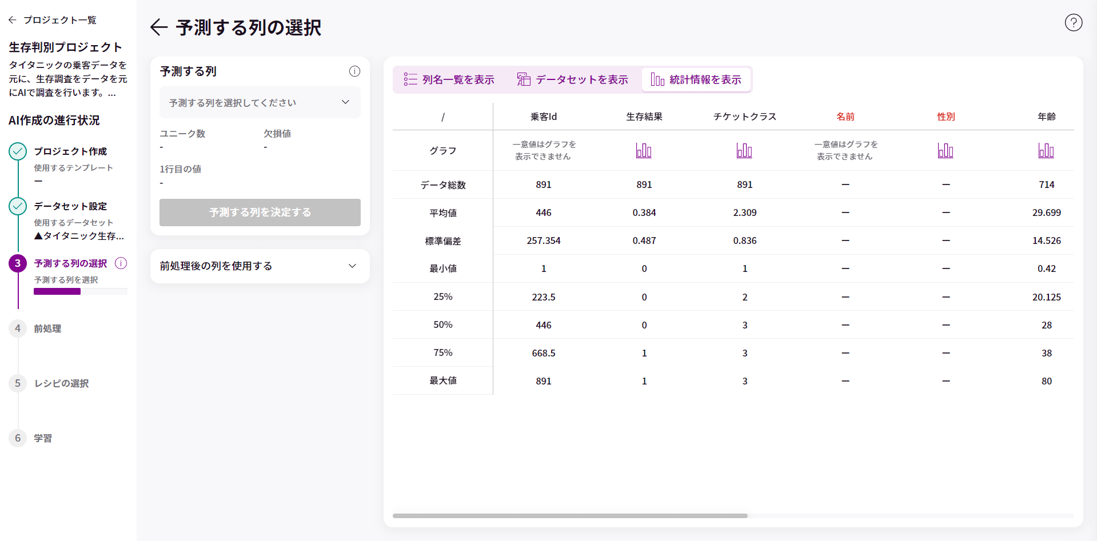The width and height of the screenshot is (1097, 541).
Task: Click the 20.125 cell in 25% row
Action: [1047, 297]
